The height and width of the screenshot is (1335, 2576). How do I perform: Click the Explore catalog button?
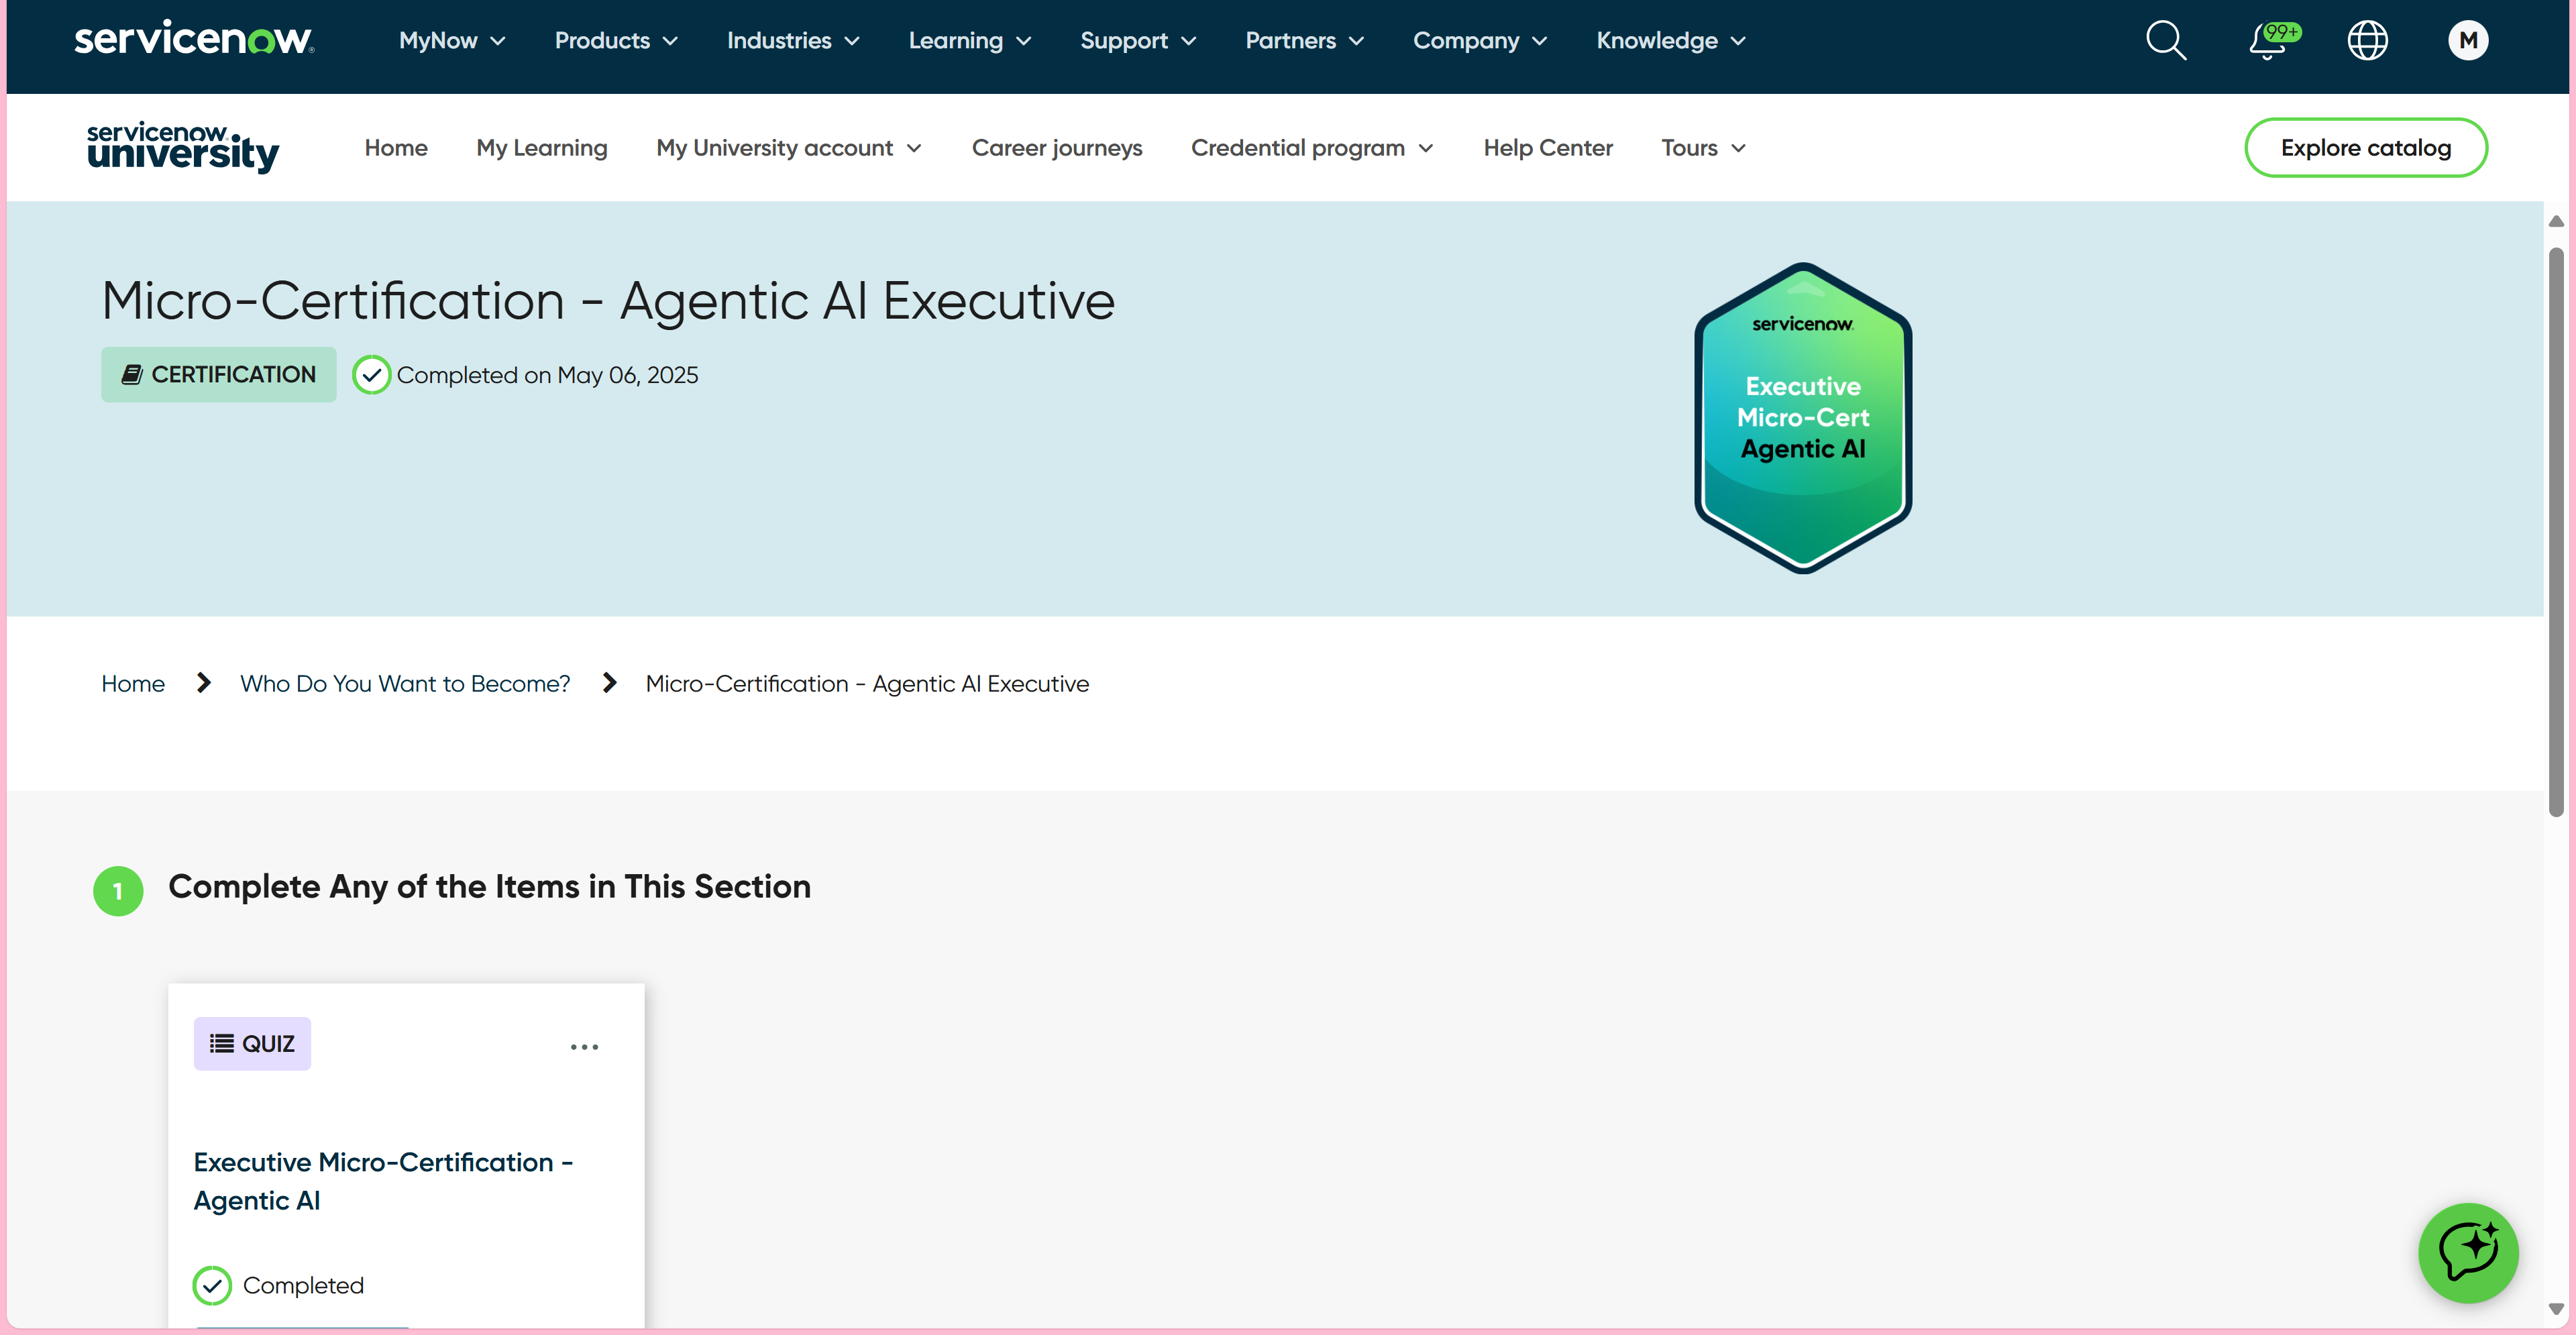tap(2365, 148)
